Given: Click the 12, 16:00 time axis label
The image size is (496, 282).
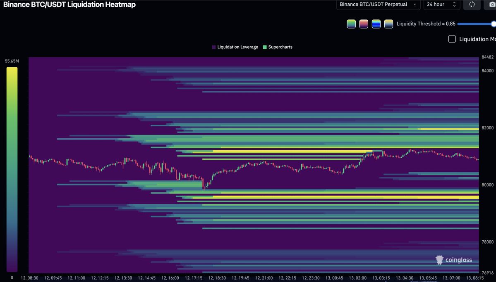Looking at the screenshot, I should pos(170,278).
